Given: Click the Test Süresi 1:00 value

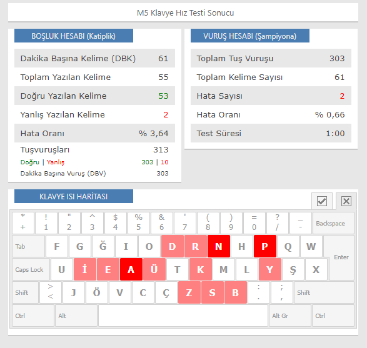Looking at the screenshot, I should (335, 134).
